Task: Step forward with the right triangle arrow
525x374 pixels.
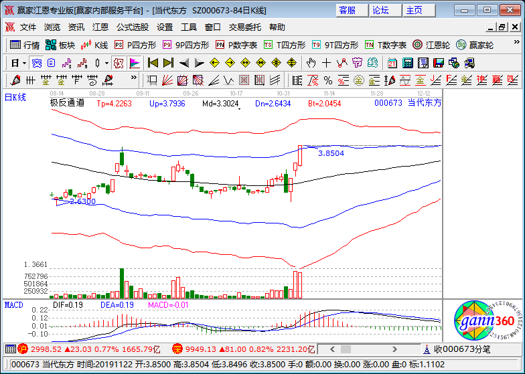Action: click(200, 63)
